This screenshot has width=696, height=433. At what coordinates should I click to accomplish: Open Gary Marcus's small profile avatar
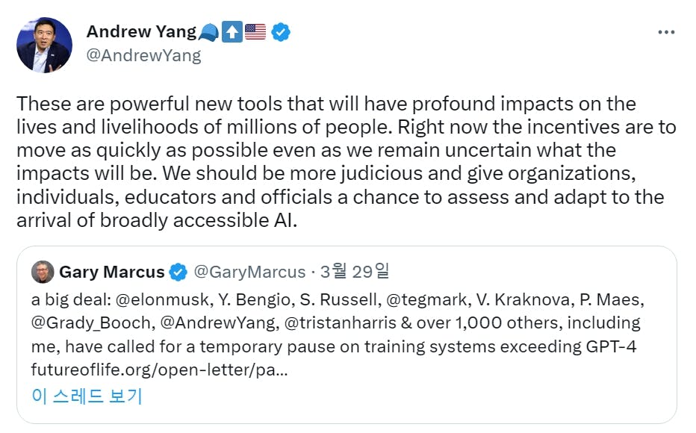click(43, 272)
